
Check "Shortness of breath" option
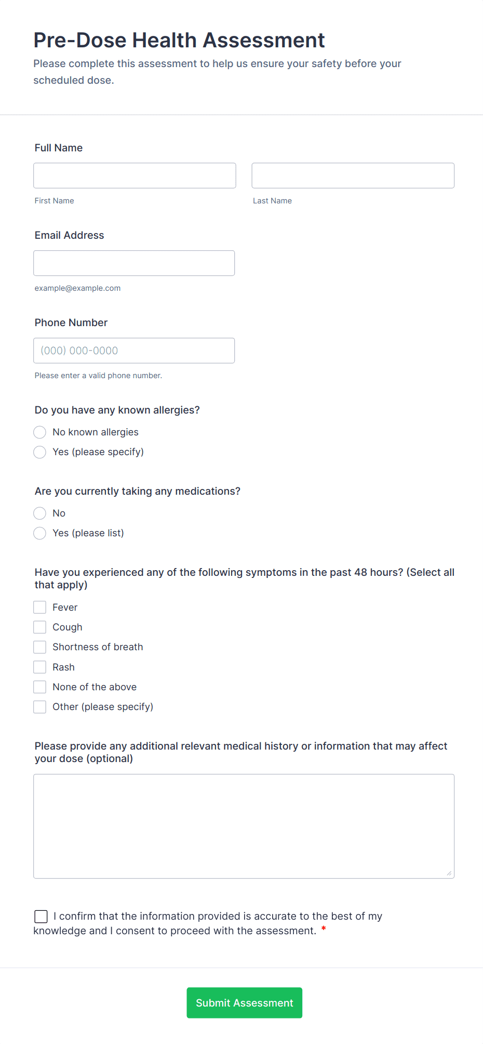[x=39, y=647]
